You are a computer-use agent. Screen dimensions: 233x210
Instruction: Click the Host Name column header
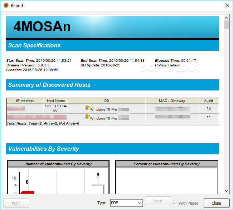click(x=56, y=101)
